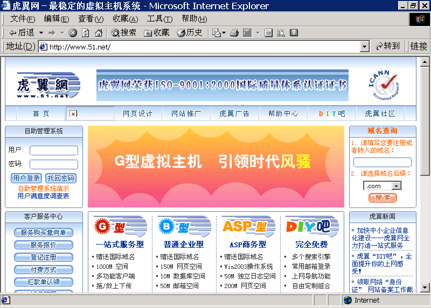Open the 虎翼广告 navigation tab
Viewport: 431px width, 308px height.
coord(234,113)
